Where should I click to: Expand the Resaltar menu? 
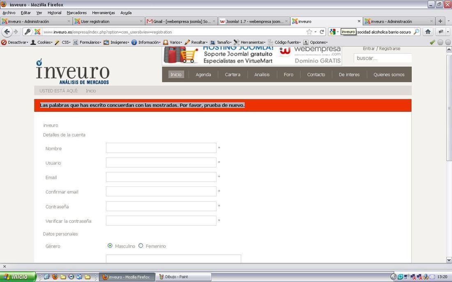click(196, 42)
